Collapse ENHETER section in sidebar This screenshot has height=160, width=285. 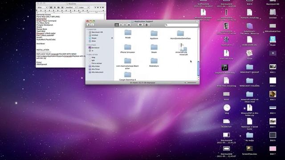coord(87,29)
